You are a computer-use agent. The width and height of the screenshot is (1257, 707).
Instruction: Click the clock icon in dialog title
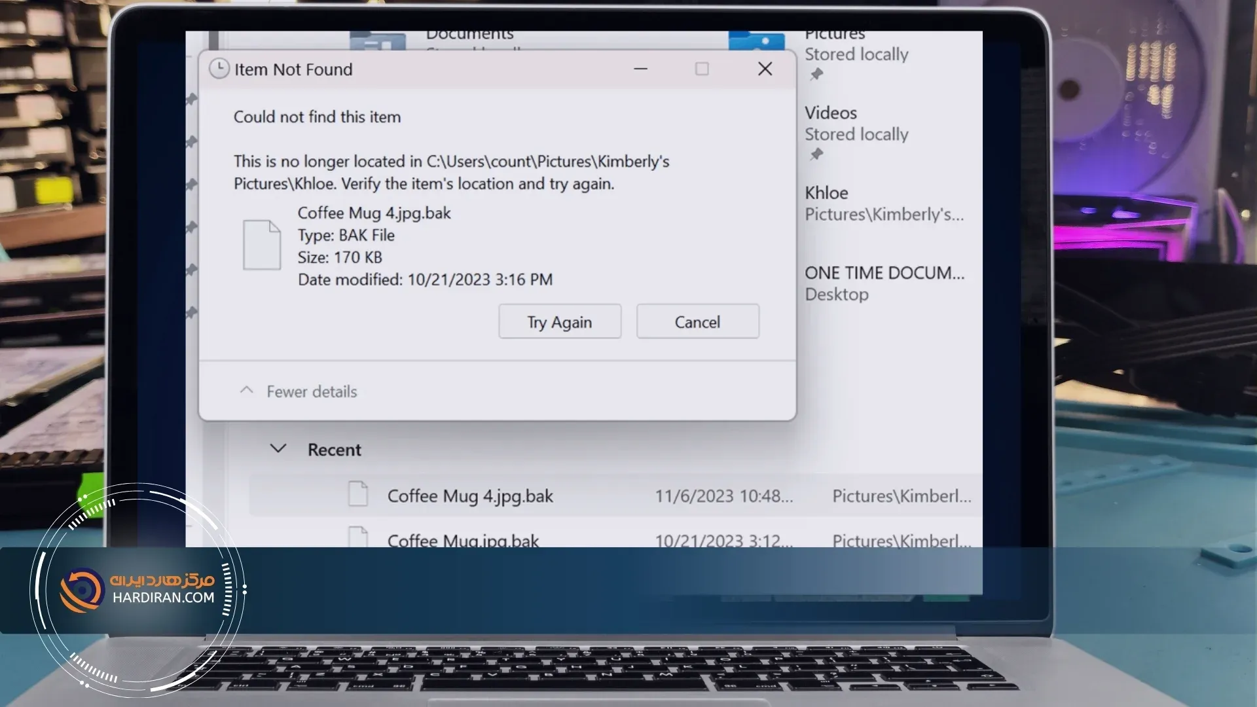[219, 69]
